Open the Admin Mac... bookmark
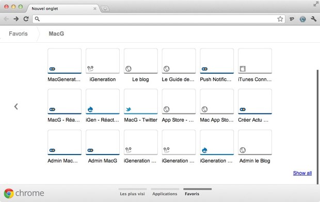This screenshot has width=320, height=202. click(65, 146)
